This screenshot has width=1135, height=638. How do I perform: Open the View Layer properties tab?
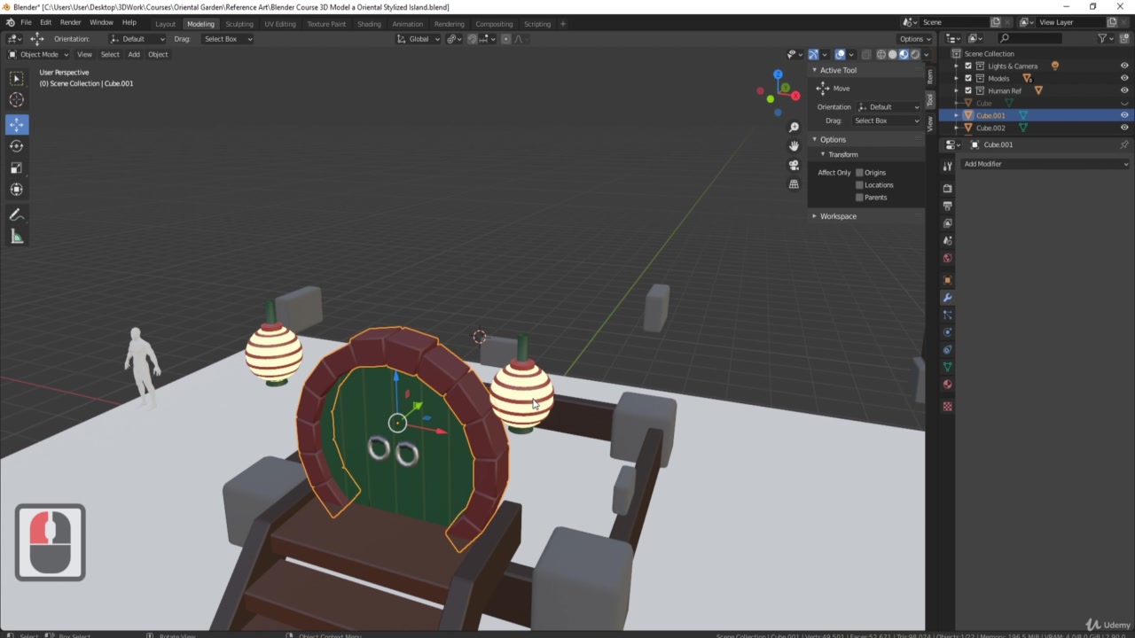tap(948, 223)
